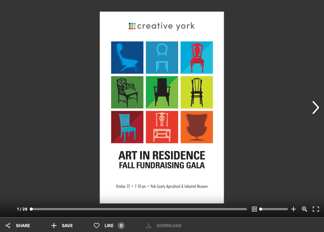Click the plus icon beside Save
The image size is (324, 232).
[54, 226]
